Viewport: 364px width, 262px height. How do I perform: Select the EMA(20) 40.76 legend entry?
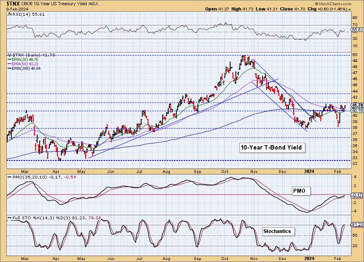[x=25, y=60]
